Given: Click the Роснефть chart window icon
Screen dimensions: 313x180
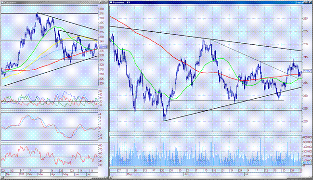Looking at the screenshot, I should click(111, 2).
